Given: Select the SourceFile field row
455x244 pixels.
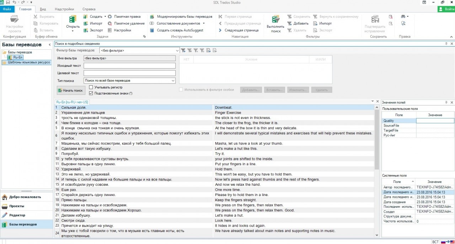Looking at the screenshot, I should coord(418,126).
